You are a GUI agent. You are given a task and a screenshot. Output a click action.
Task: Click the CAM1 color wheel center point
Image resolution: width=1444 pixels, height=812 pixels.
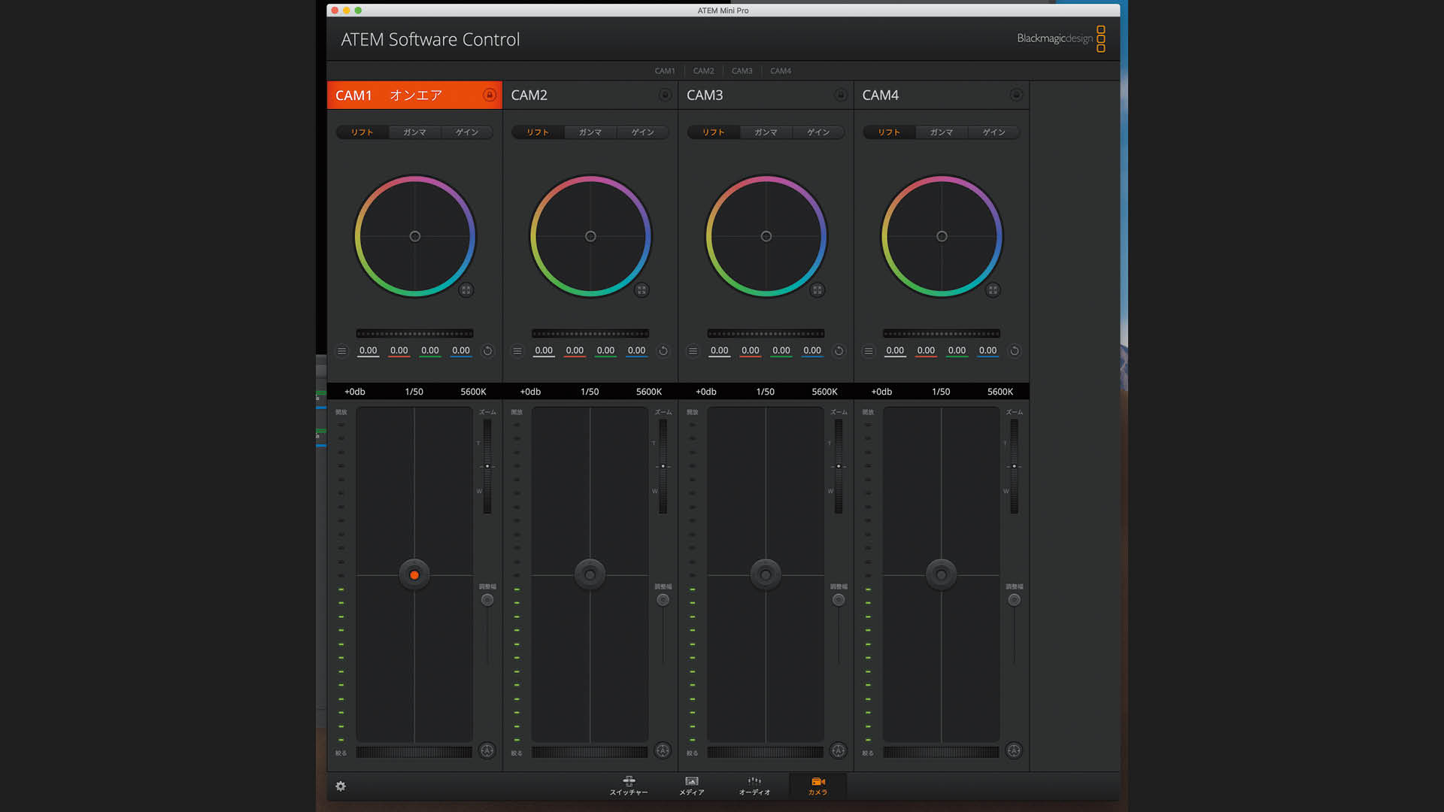click(415, 236)
